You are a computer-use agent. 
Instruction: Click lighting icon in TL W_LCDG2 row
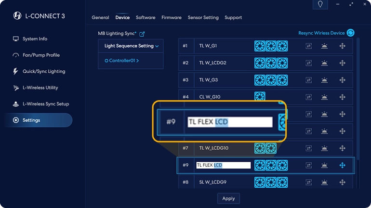pyautogui.click(x=324, y=63)
